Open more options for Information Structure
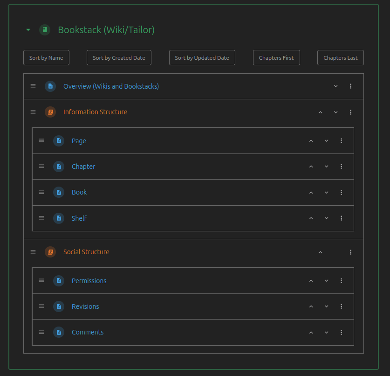Image resolution: width=390 pixels, height=376 pixels. [x=351, y=112]
